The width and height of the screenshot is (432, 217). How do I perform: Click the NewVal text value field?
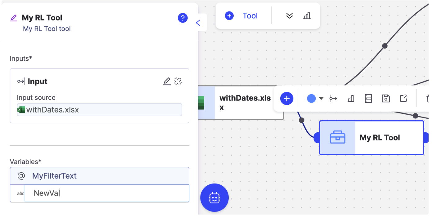coord(106,193)
